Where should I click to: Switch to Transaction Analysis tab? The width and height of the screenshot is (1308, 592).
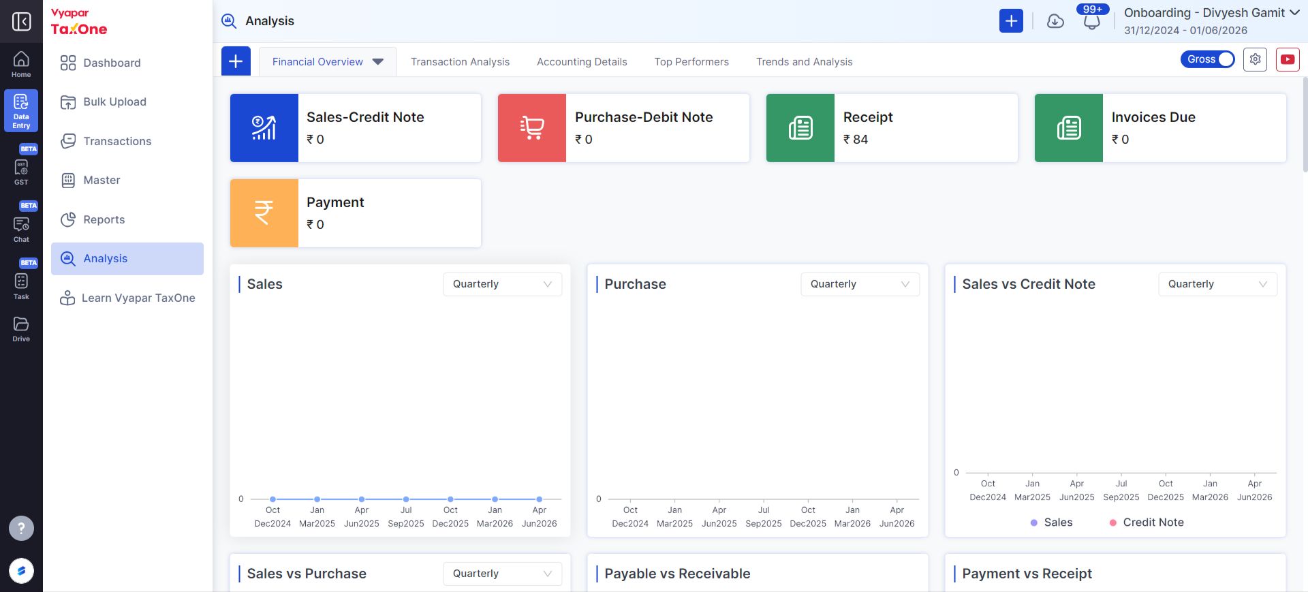click(460, 62)
